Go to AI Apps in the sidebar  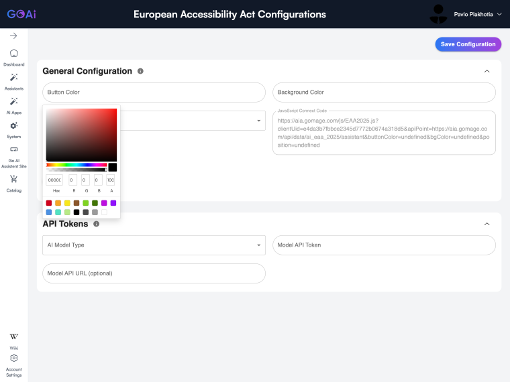tap(13, 106)
